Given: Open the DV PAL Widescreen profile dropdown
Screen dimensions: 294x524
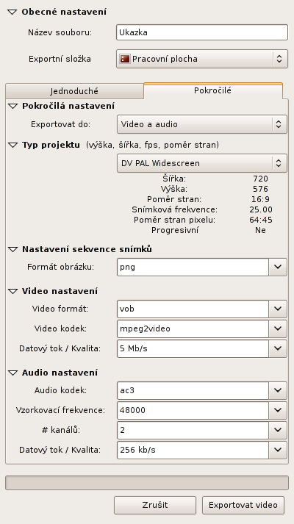Looking at the screenshot, I should [x=202, y=163].
